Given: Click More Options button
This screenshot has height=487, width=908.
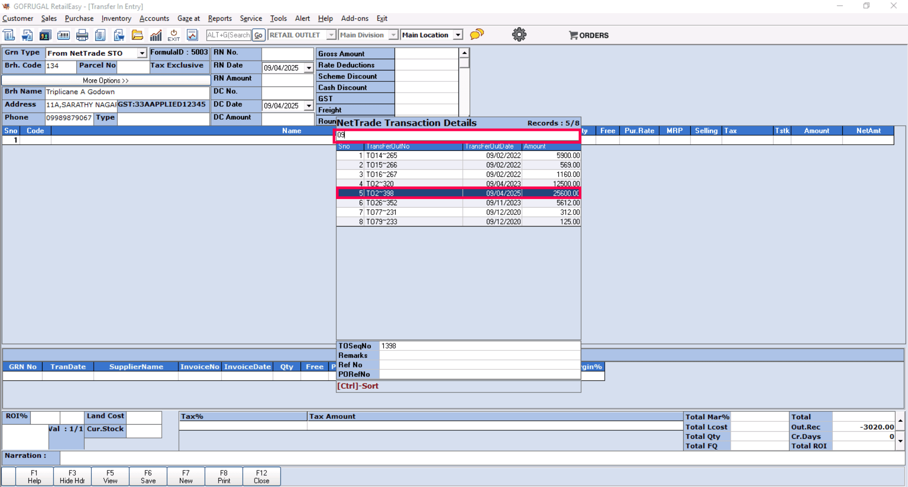Looking at the screenshot, I should point(106,80).
